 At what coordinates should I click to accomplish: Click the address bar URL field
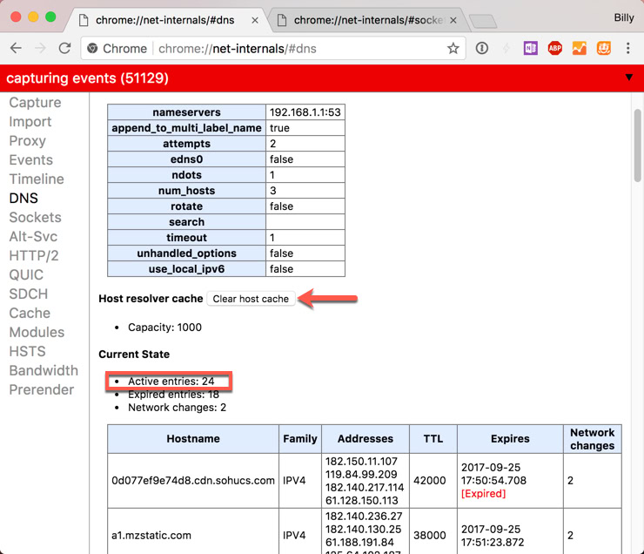287,49
